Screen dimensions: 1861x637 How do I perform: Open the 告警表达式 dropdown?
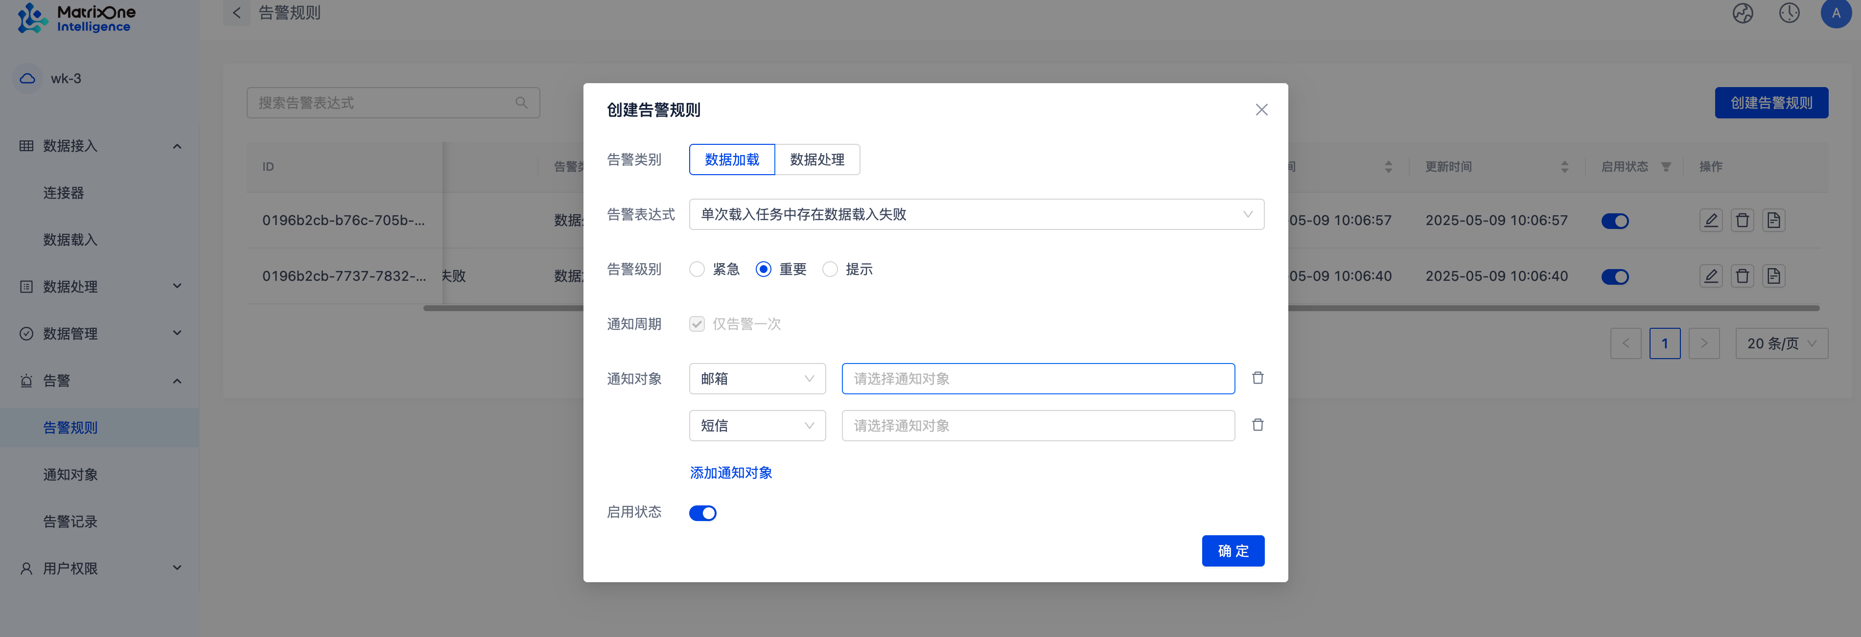[976, 214]
